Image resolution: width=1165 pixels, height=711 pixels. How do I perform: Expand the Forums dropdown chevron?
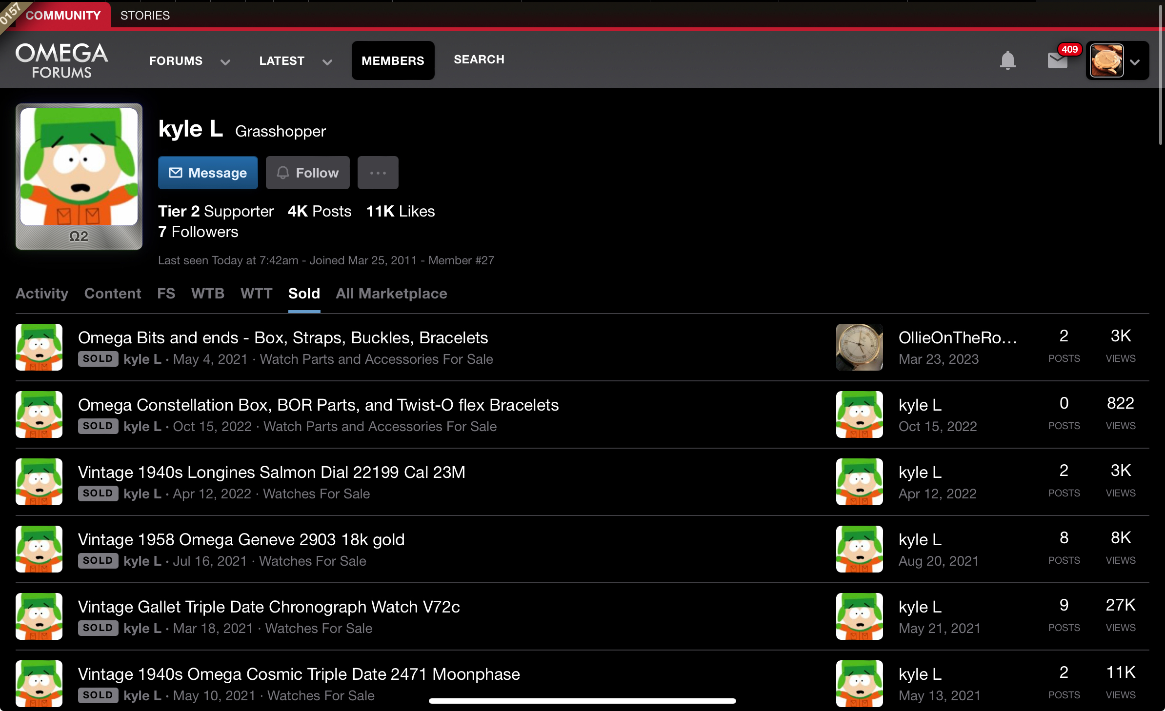point(225,62)
